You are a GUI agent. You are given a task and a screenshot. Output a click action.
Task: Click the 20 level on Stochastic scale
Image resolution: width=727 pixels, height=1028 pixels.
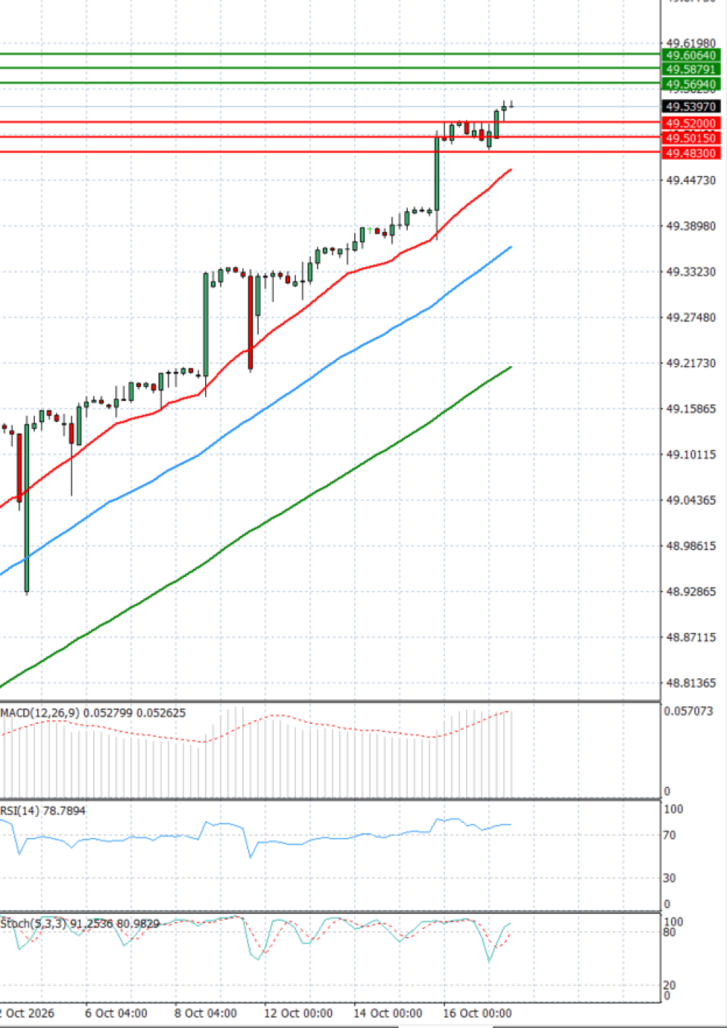670,985
